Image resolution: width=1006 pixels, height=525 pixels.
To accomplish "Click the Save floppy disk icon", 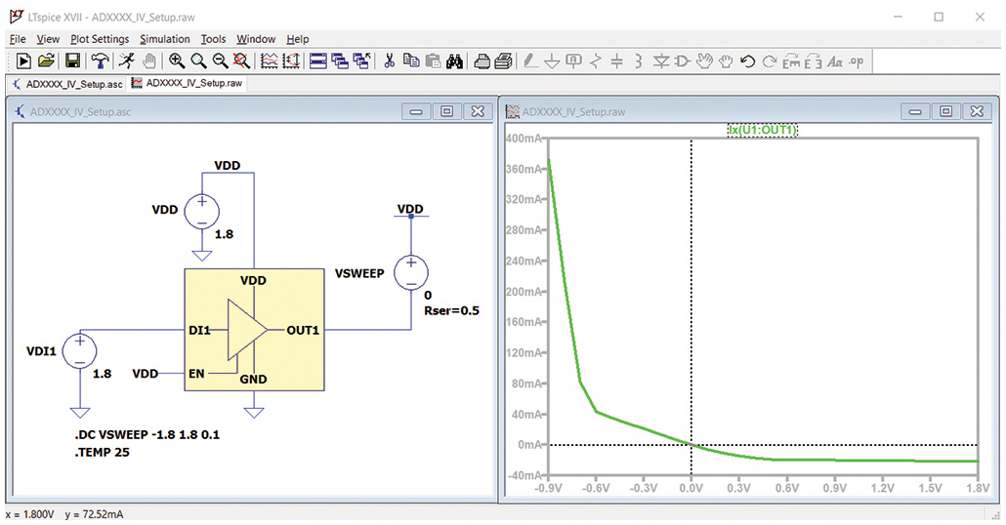I will coord(72,61).
